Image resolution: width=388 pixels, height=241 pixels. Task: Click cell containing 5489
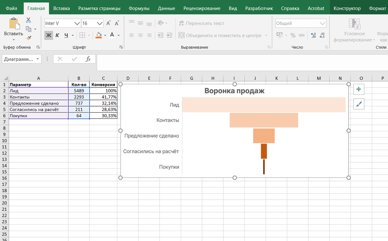tap(79, 91)
